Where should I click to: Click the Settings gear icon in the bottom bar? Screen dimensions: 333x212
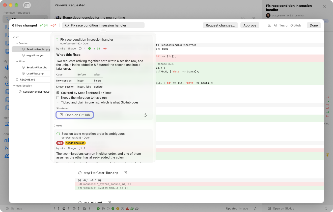[x=8, y=208]
